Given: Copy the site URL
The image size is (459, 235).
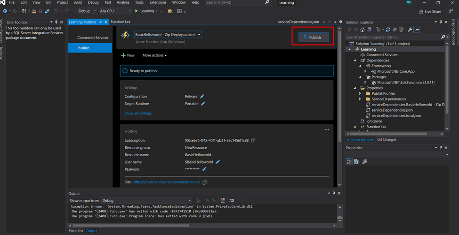Looking at the screenshot, I should (205, 182).
